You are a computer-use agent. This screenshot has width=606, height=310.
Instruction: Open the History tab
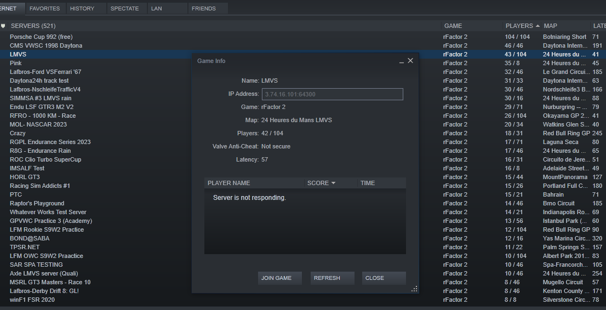(x=82, y=8)
